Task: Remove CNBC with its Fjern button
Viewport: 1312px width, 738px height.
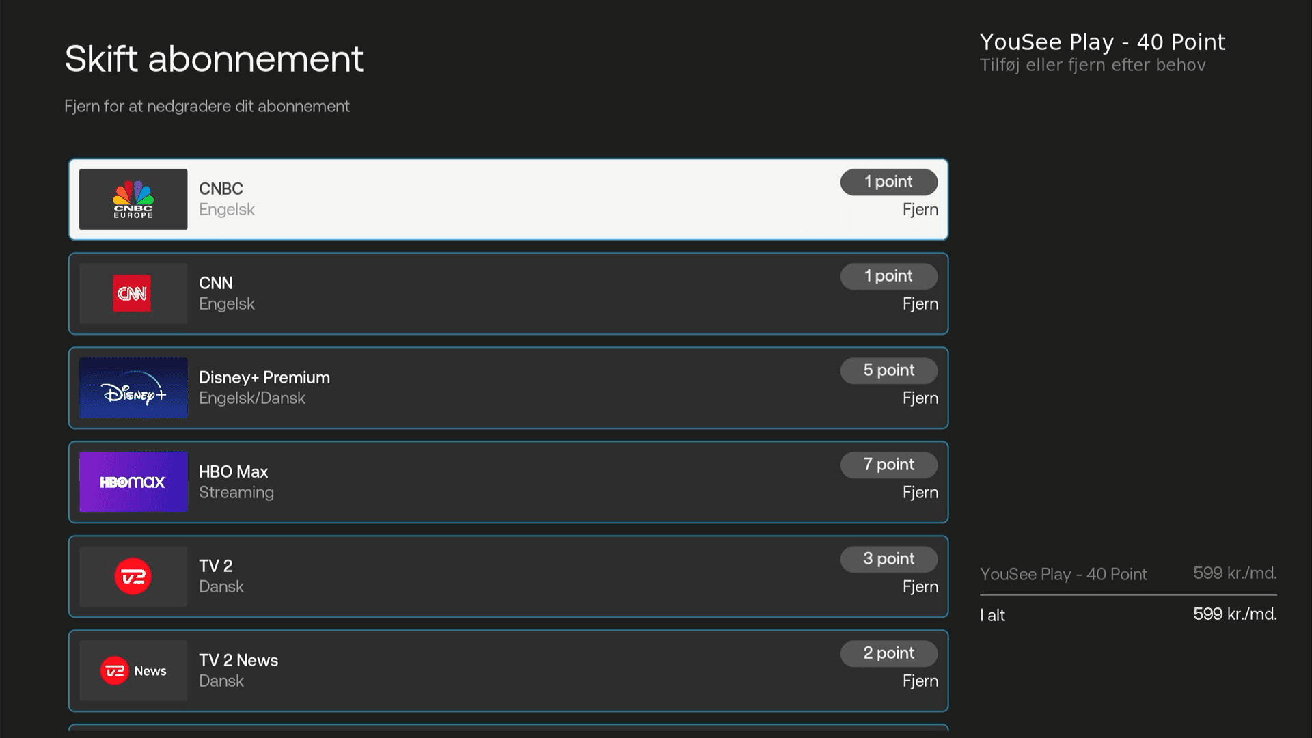Action: [x=920, y=210]
